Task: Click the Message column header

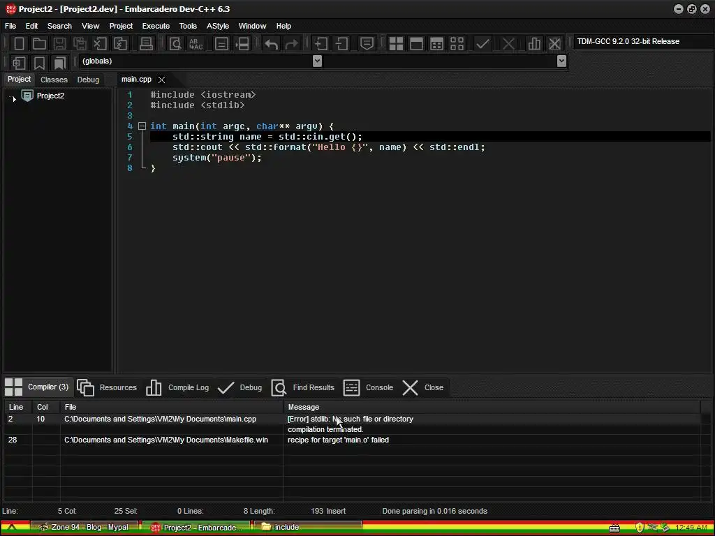Action: (x=492, y=407)
